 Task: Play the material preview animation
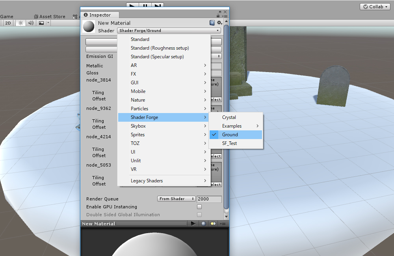click(x=193, y=224)
